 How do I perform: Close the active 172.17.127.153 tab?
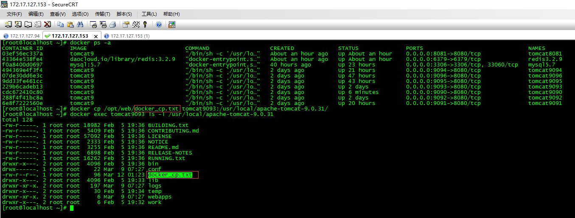pyautogui.click(x=96, y=36)
